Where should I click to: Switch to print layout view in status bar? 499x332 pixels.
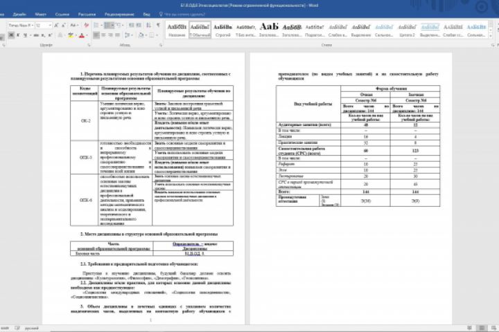(482, 328)
